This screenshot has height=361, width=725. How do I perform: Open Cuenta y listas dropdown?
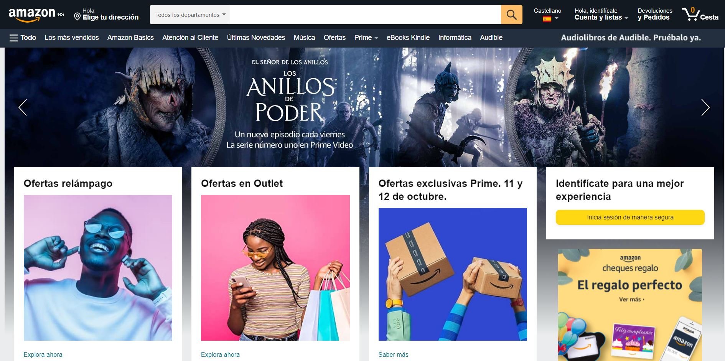point(601,14)
